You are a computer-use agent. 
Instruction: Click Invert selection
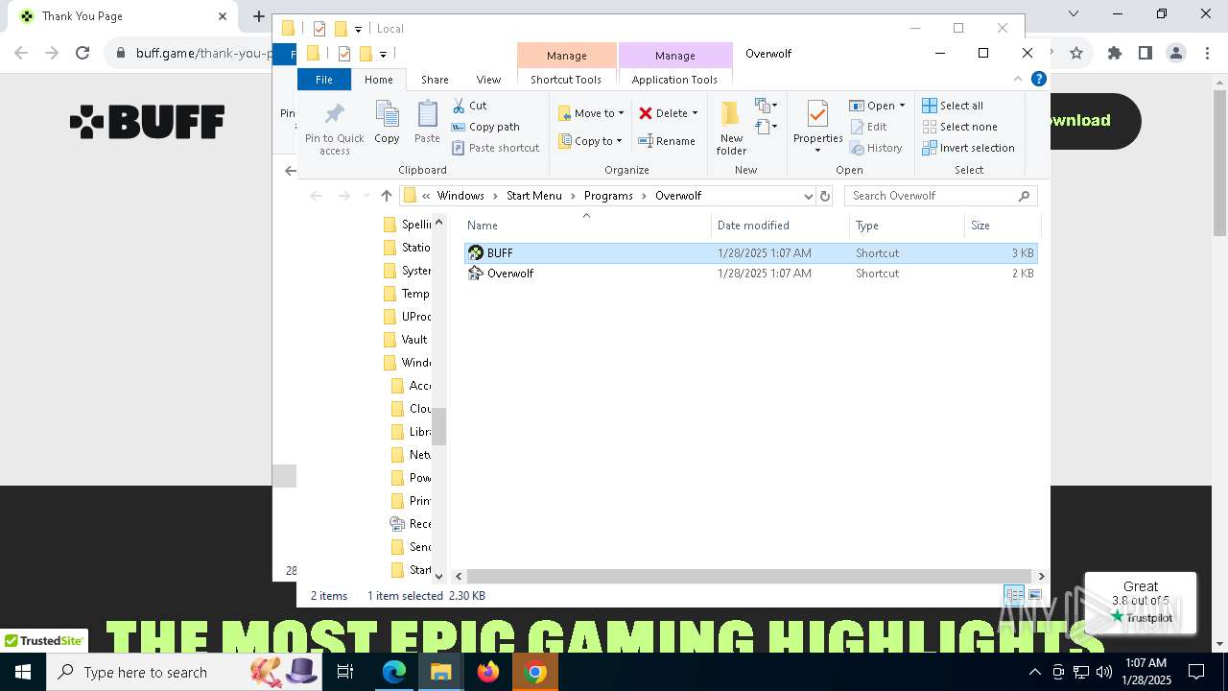pyautogui.click(x=968, y=148)
